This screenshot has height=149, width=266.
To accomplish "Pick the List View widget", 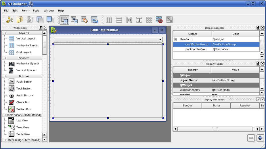I will (x=18, y=121).
